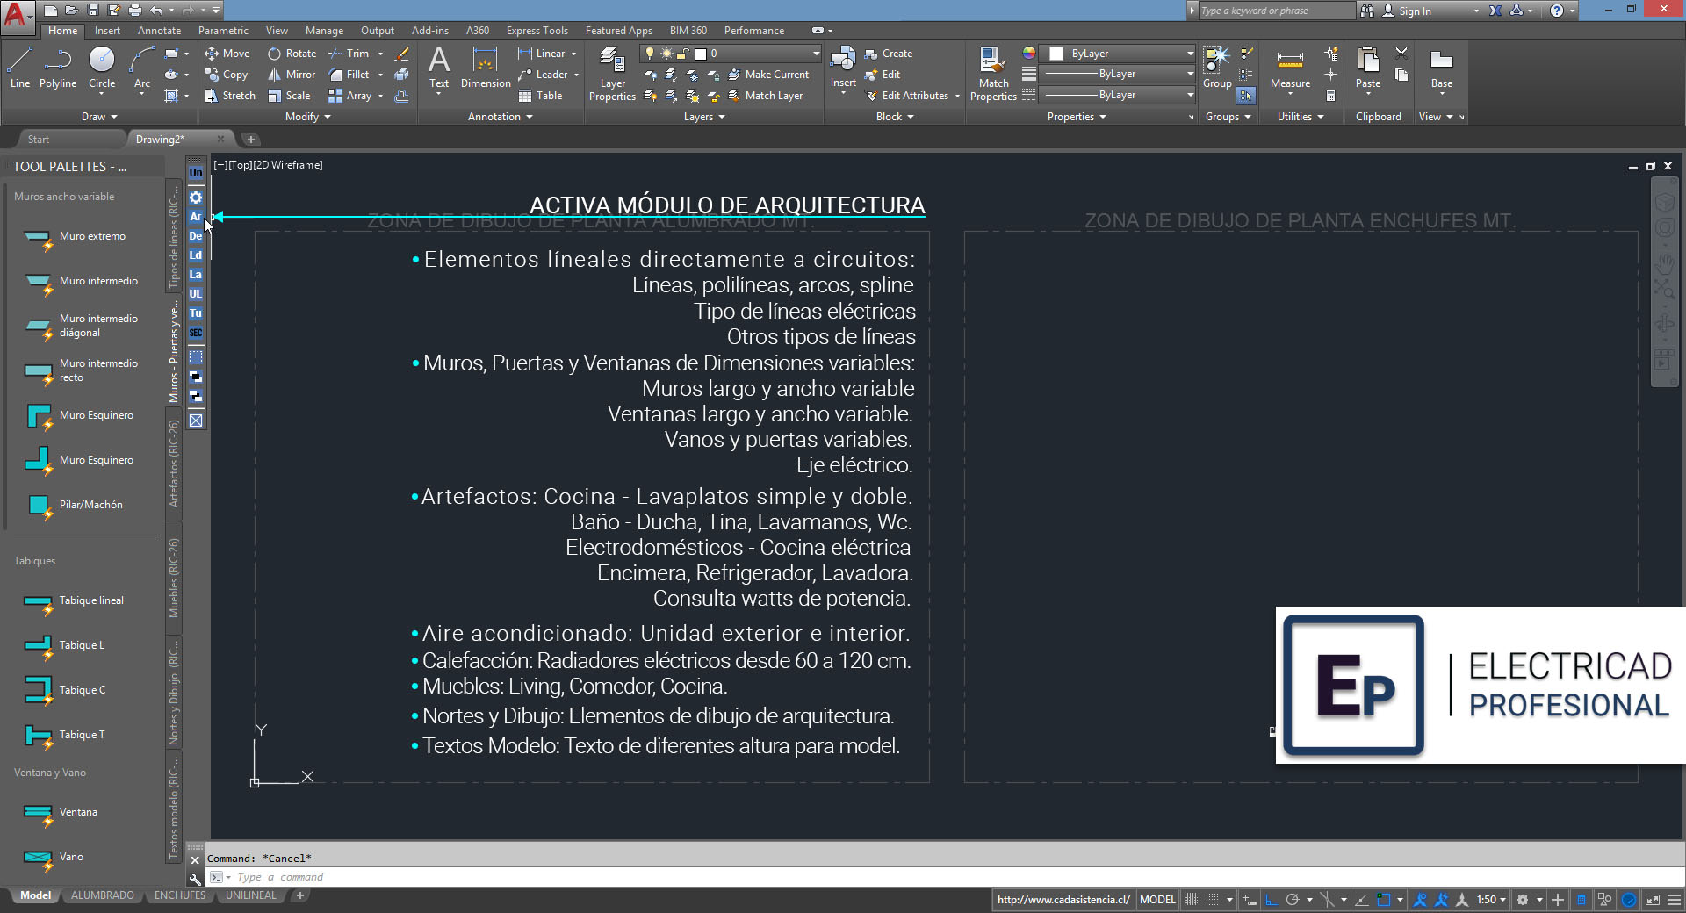Expand the Annotation panel
This screenshot has width=1686, height=913.
click(500, 117)
